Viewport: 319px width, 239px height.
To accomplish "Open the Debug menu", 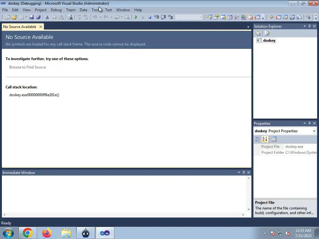I will 56,10.
